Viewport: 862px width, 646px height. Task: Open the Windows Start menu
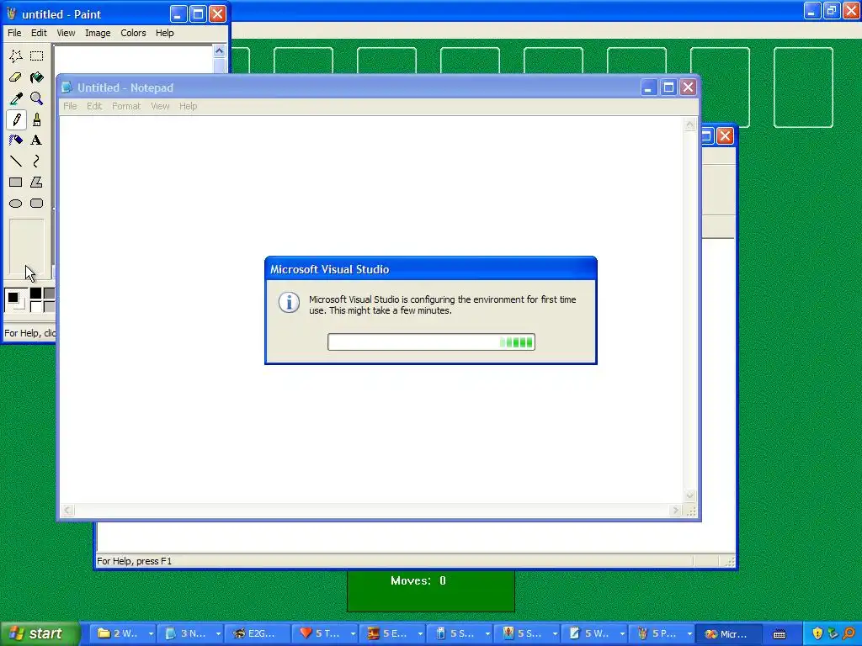click(x=40, y=633)
